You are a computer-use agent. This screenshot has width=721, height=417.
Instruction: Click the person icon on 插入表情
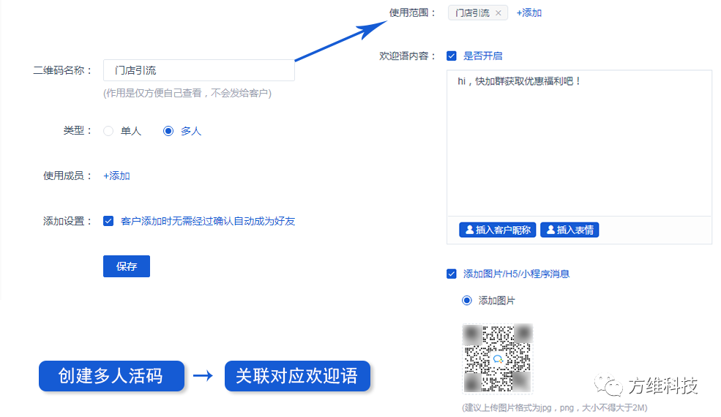click(549, 230)
